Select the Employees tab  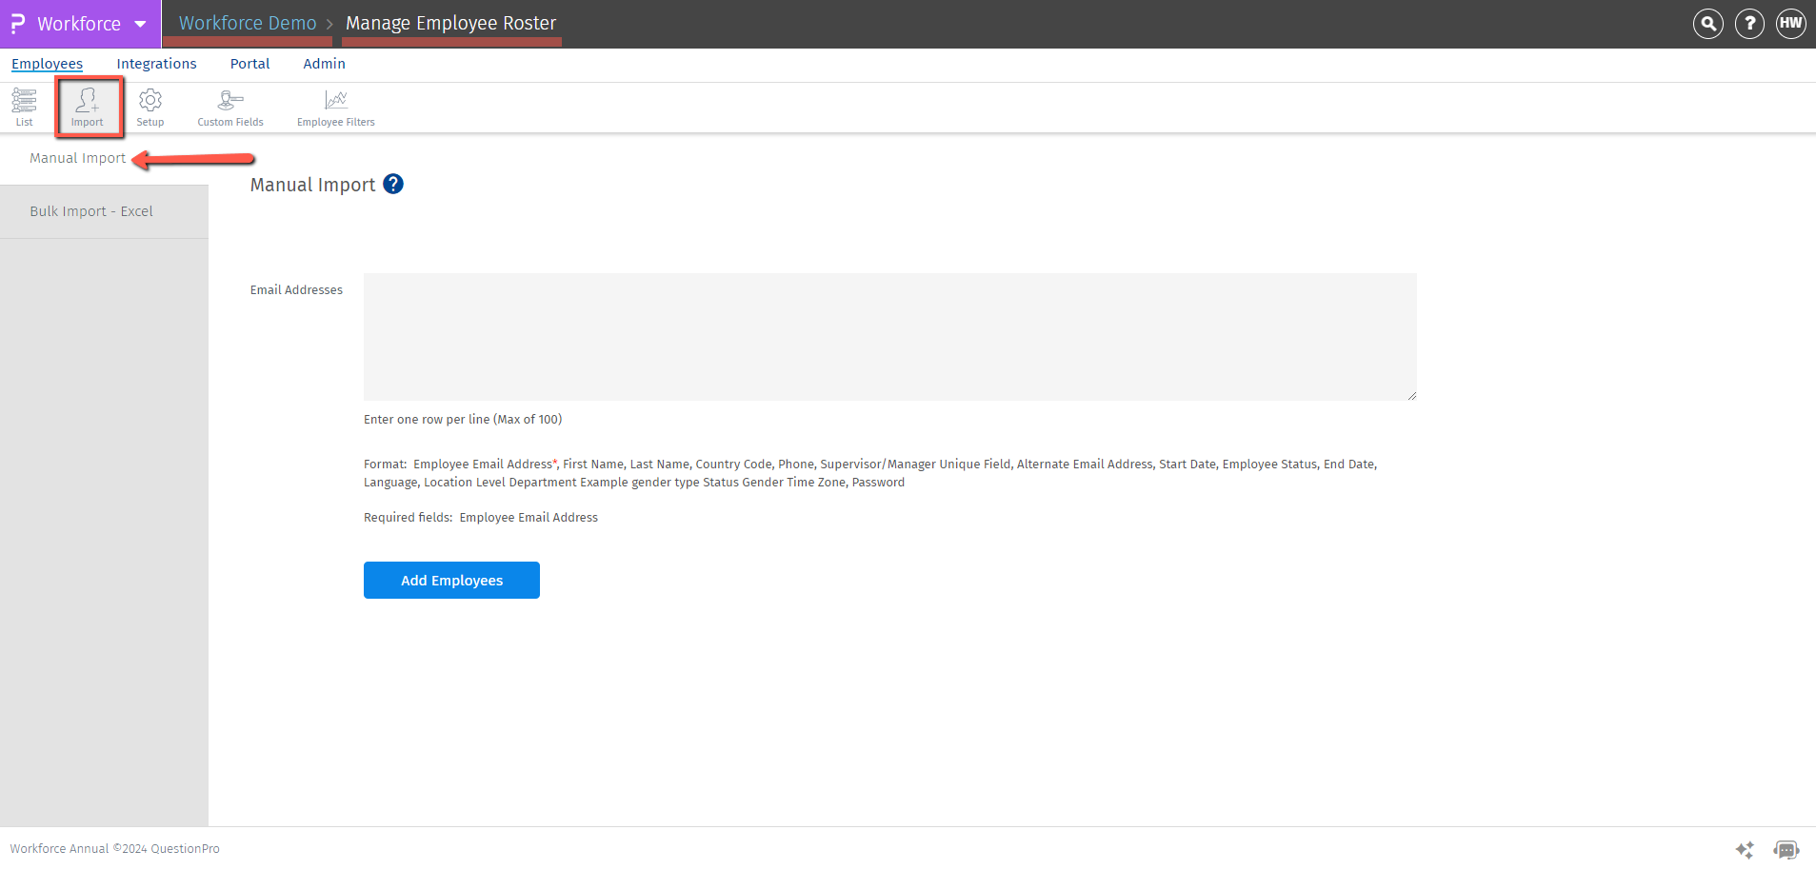point(47,64)
